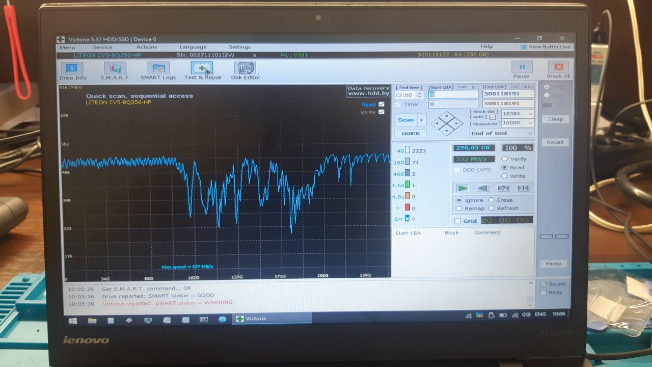The height and width of the screenshot is (367, 652).
Task: Open Windows Start menu
Action: click(73, 320)
